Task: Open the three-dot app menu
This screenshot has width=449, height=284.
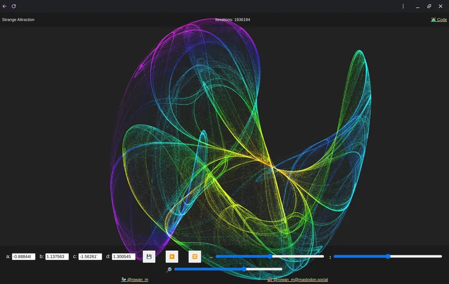Action: pyautogui.click(x=403, y=6)
